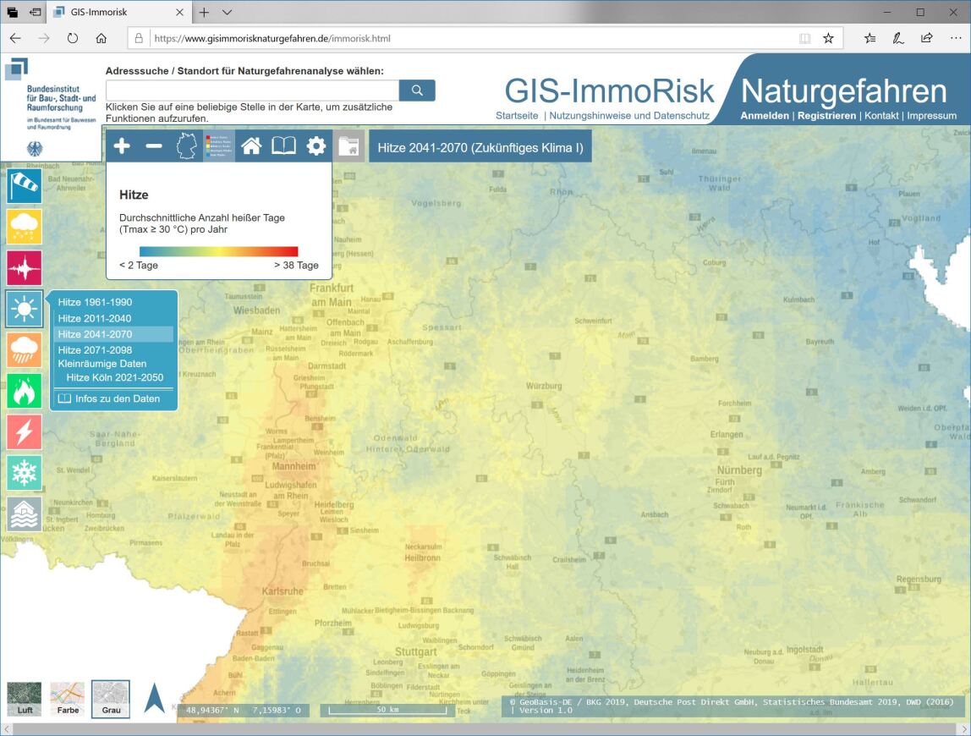Click the Nürnberg label on map

(739, 470)
